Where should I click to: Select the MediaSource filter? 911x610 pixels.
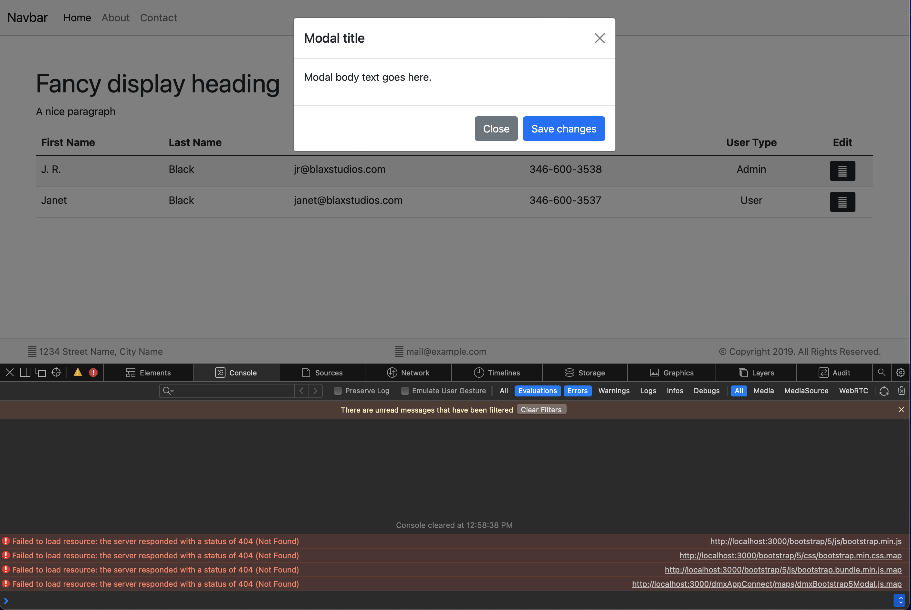[x=806, y=391]
